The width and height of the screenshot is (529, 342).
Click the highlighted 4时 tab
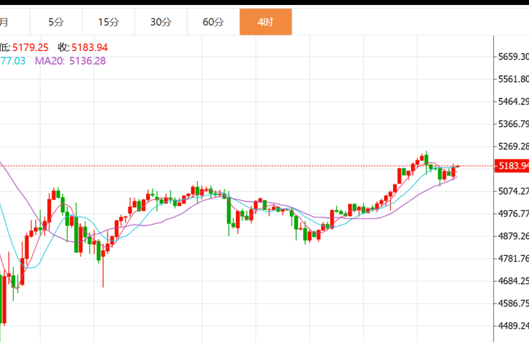click(265, 22)
